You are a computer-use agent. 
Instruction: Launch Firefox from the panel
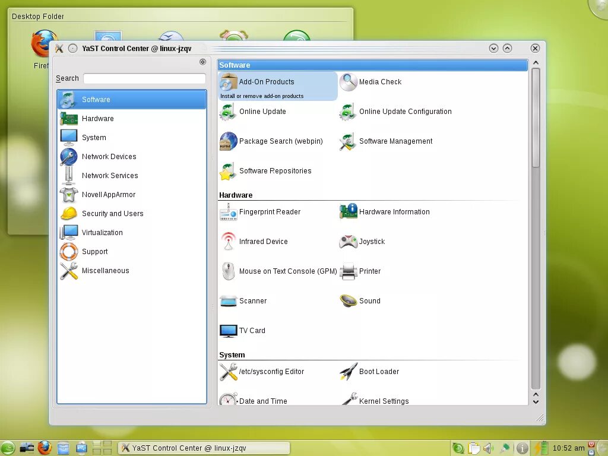point(45,448)
